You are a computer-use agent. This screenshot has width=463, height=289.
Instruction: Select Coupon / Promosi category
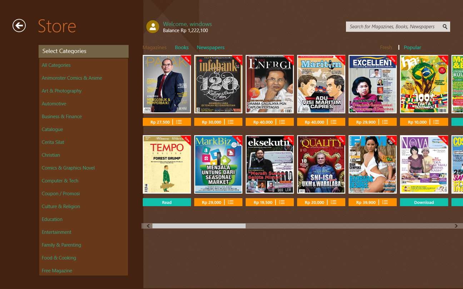point(61,194)
